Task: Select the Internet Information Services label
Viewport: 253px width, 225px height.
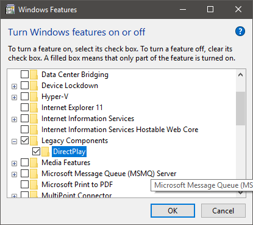Action: tap(88, 119)
